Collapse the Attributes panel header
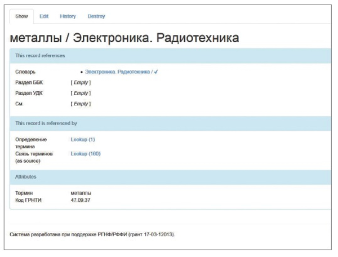 coord(26,176)
